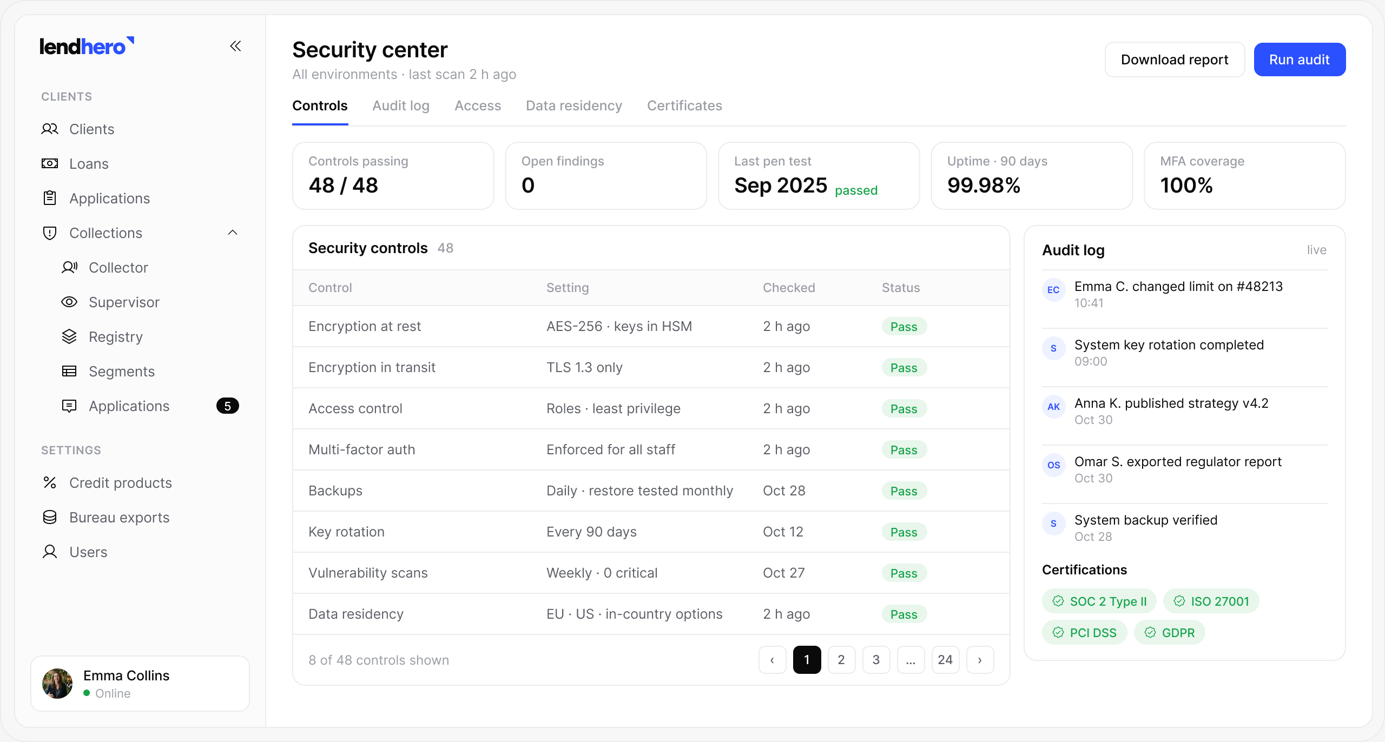This screenshot has height=742, width=1385.
Task: Click the pagination ellipsis button
Action: coord(911,660)
